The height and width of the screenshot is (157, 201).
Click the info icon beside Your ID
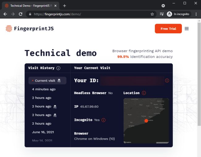point(167,81)
